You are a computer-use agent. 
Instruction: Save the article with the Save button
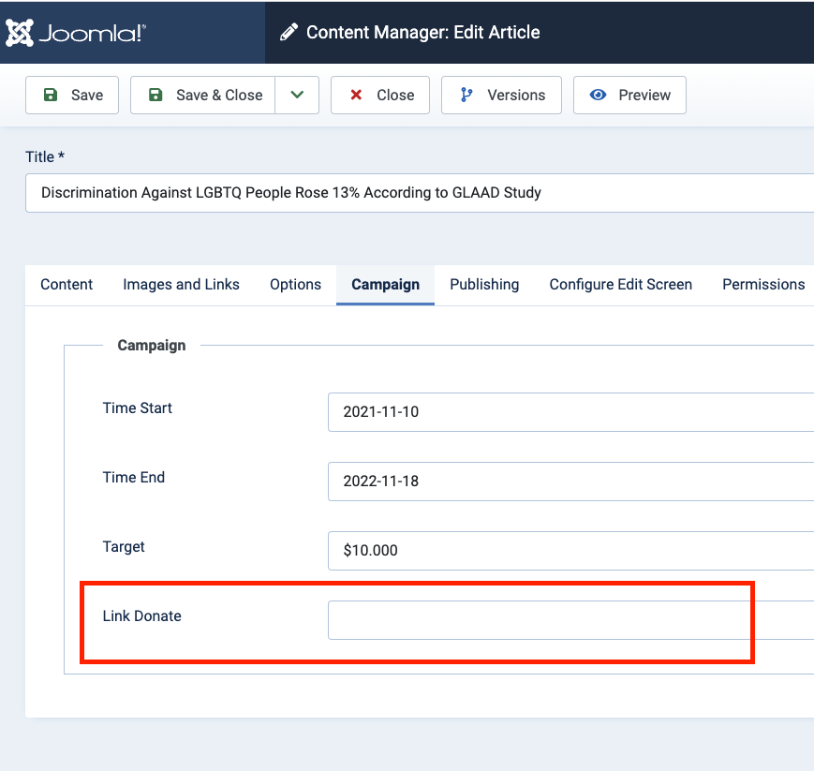coord(72,96)
